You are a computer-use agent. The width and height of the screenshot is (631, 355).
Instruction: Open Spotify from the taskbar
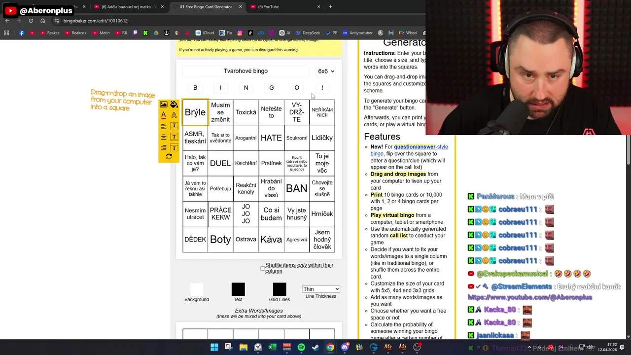click(x=301, y=347)
